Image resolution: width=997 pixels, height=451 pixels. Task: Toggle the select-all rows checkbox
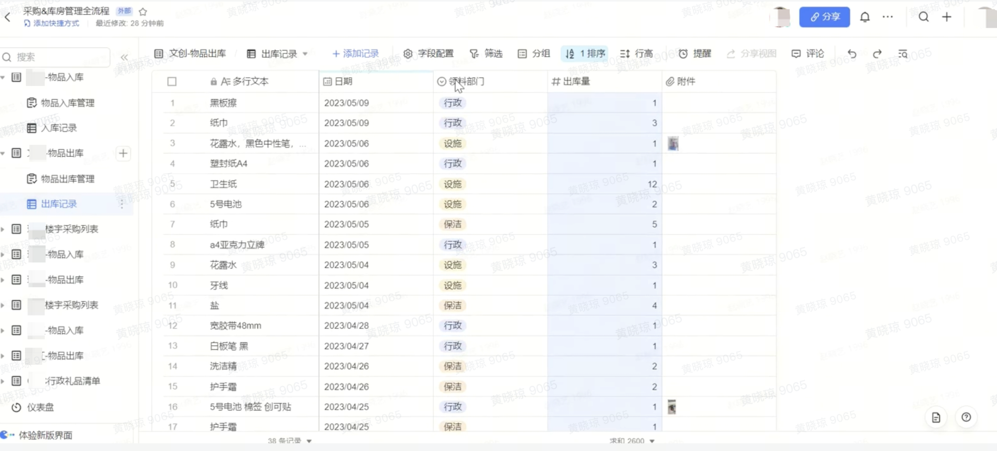pos(172,81)
